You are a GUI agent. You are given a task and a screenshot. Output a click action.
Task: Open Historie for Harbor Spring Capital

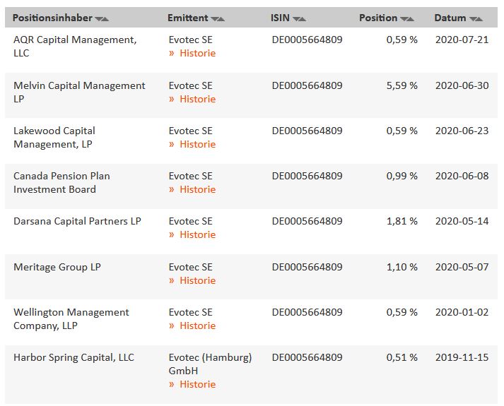point(197,385)
